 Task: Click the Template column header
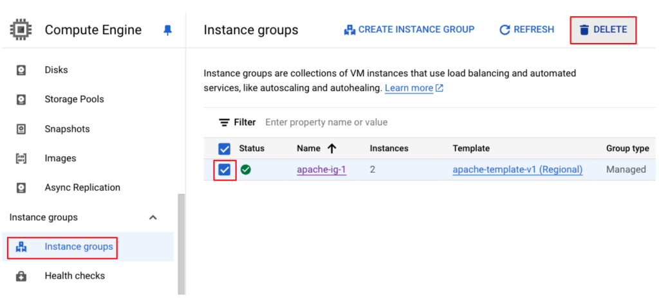click(x=471, y=148)
